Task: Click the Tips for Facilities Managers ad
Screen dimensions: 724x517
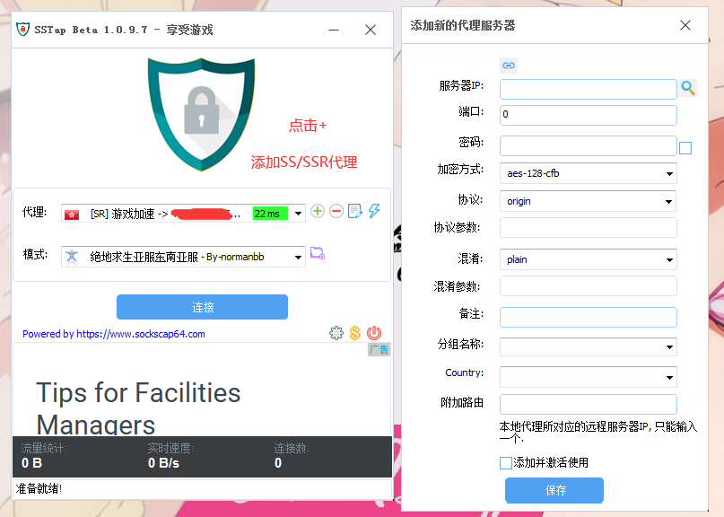Action: click(x=138, y=407)
